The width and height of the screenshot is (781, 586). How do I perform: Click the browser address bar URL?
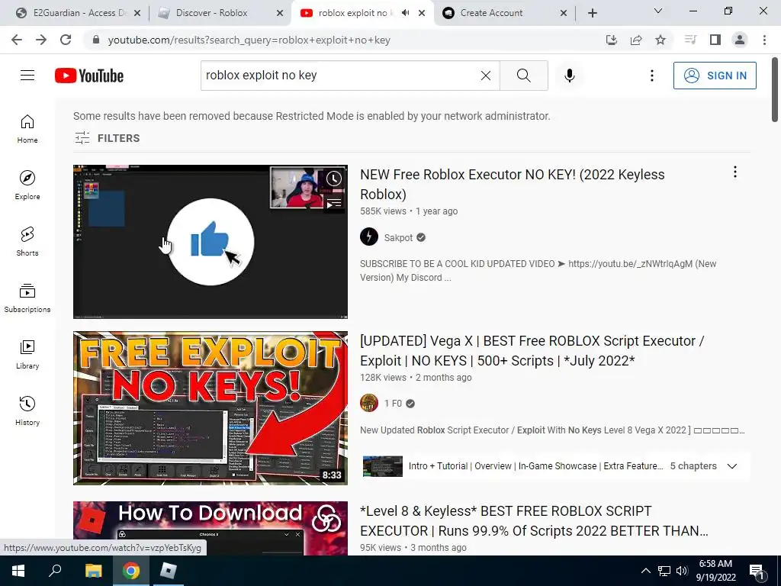(x=249, y=40)
